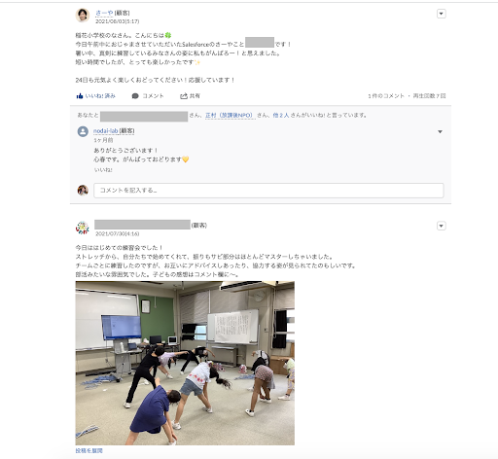The width and height of the screenshot is (498, 459).
Task: Click the thumbs-up いいね!済み icon
Action: [80, 96]
